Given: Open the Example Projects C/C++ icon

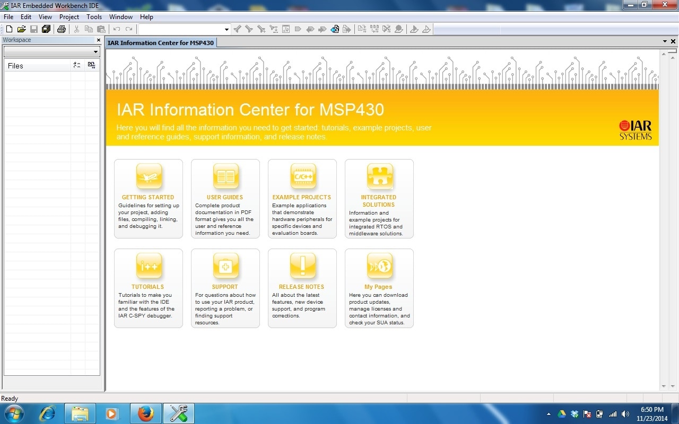Looking at the screenshot, I should (x=302, y=176).
